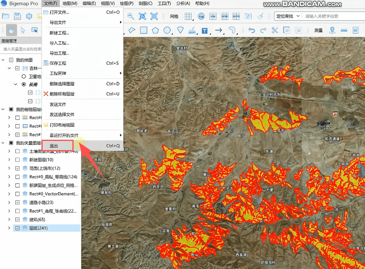Collapse the 我的栅格图层 group
This screenshot has width=365, height=269.
[x=3, y=109]
